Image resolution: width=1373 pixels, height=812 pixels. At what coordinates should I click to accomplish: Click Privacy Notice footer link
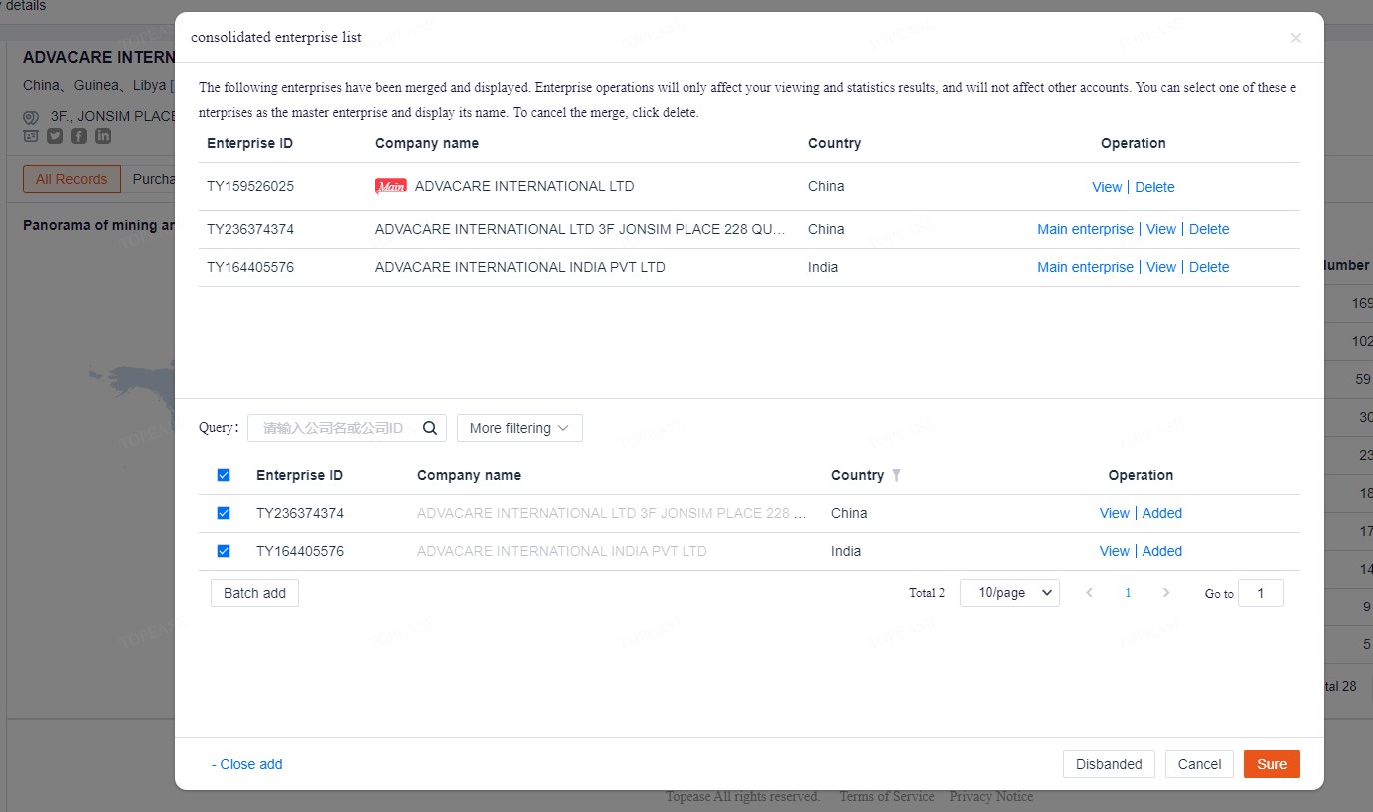[x=991, y=796]
